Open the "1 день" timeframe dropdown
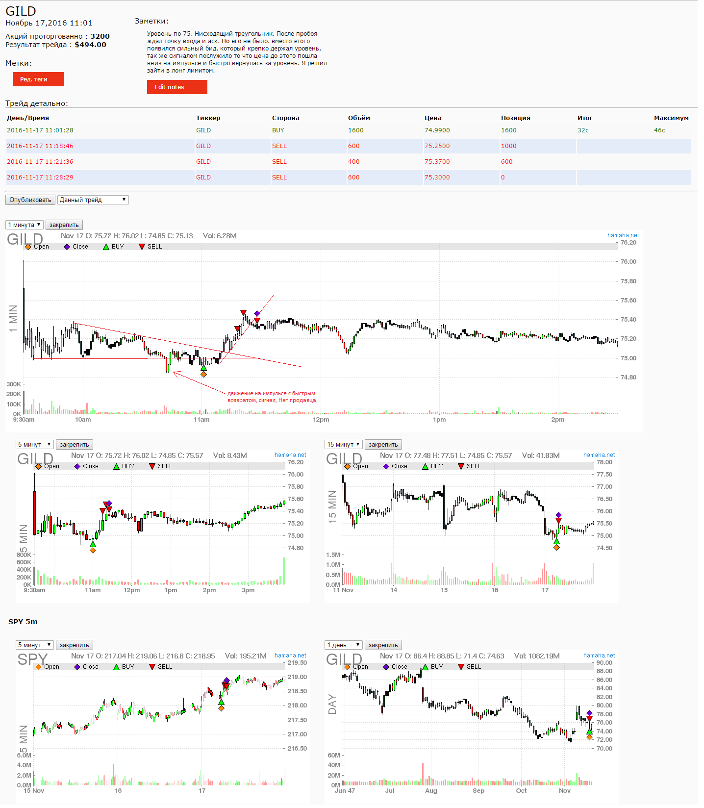Screen dimensions: 704x808 pyautogui.click(x=343, y=645)
